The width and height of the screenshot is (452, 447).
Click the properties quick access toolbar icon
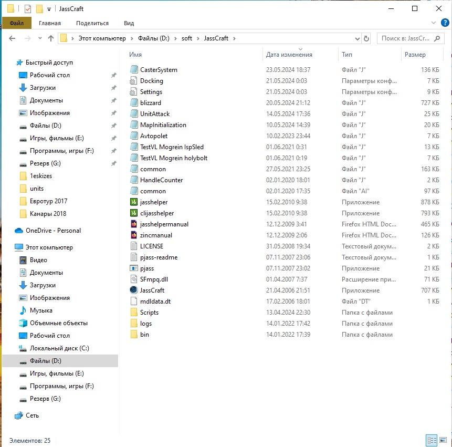tap(28, 9)
